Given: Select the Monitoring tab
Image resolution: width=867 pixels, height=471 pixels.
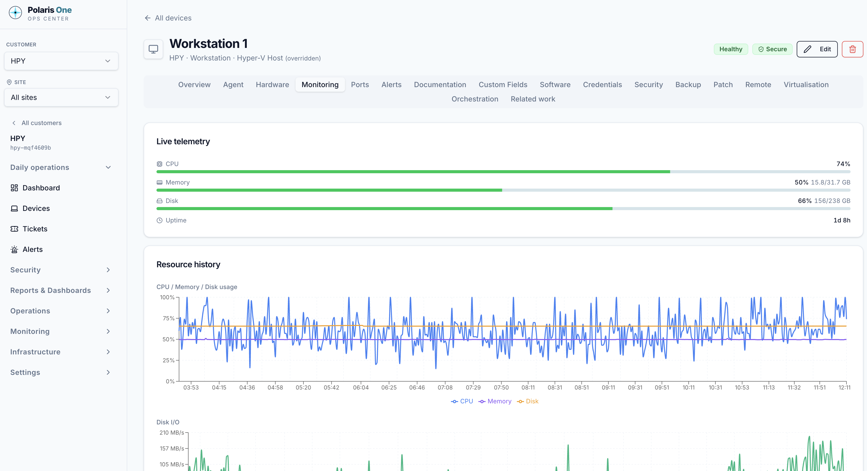Looking at the screenshot, I should click(320, 85).
